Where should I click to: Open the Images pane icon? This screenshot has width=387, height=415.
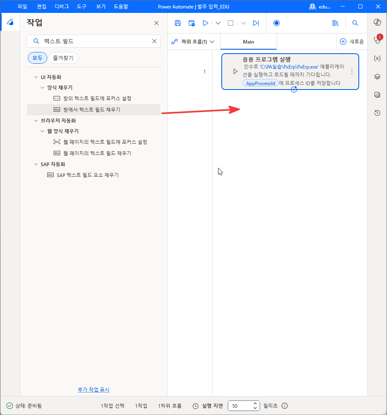pos(377,94)
